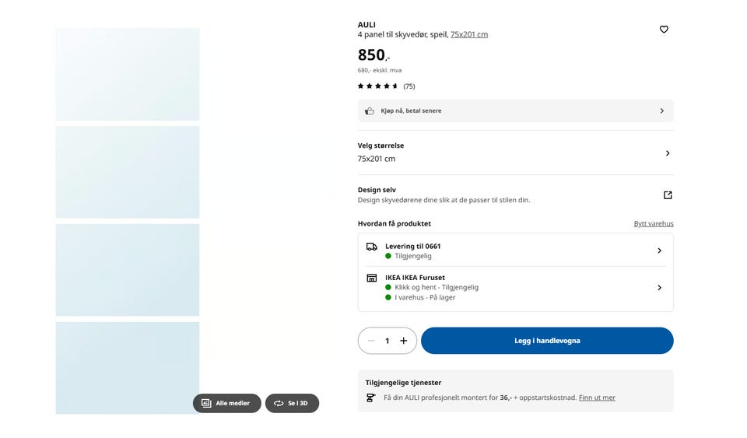Click the external link icon for Design selv

coord(668,195)
